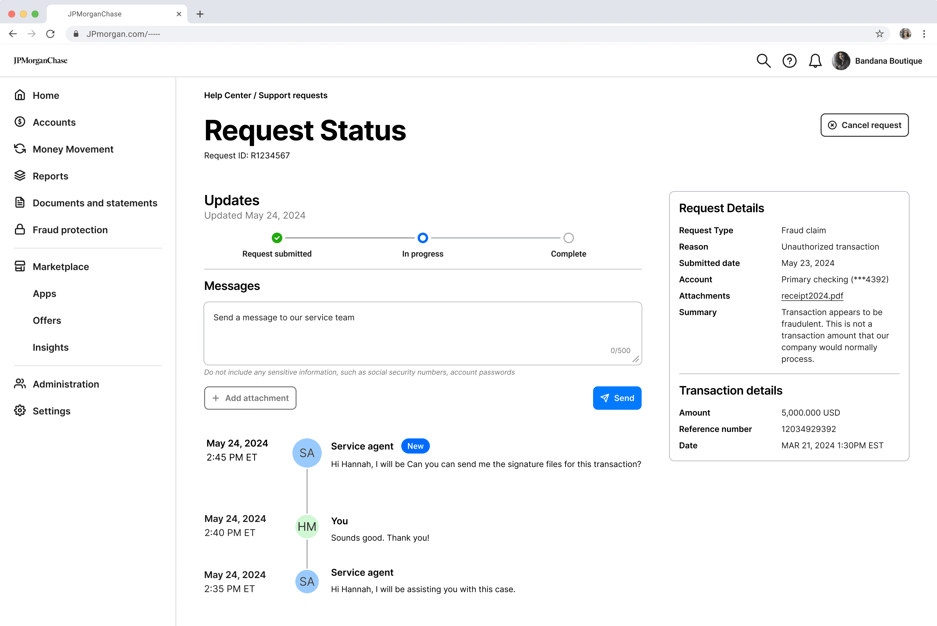Open the help question mark icon
This screenshot has height=626, width=937.
point(789,61)
